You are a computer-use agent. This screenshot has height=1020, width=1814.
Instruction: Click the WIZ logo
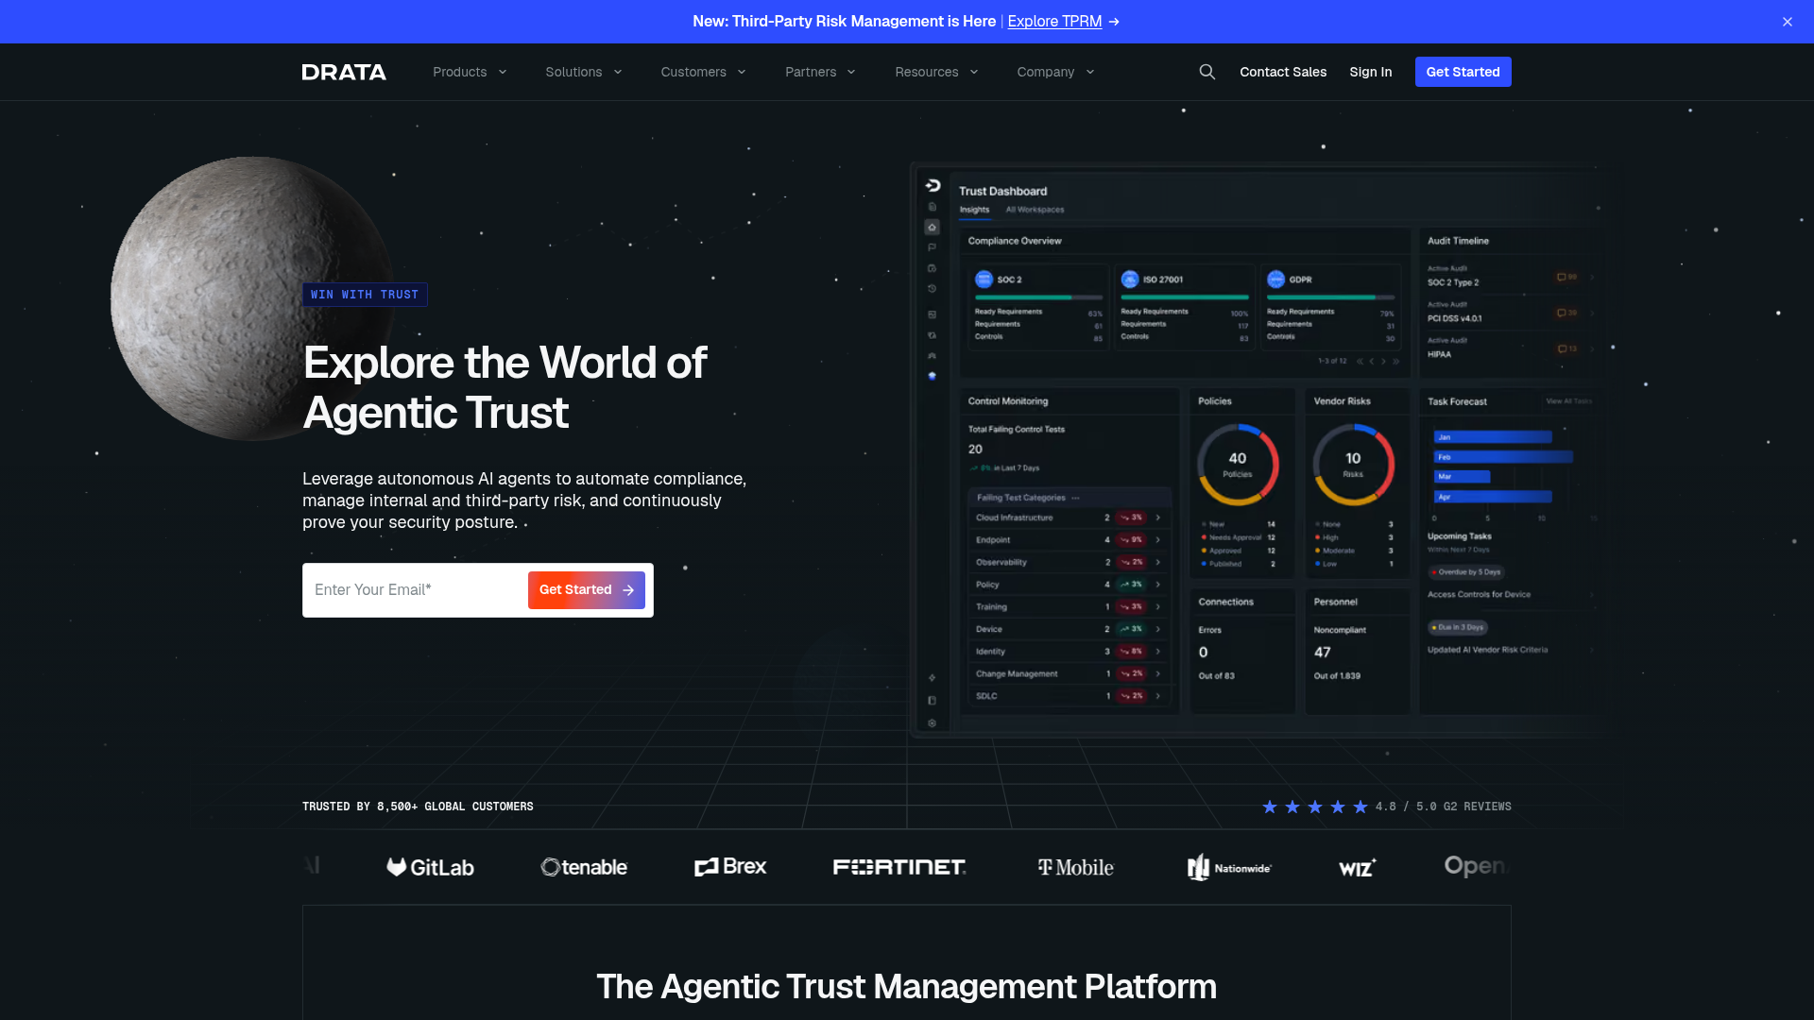tap(1358, 867)
